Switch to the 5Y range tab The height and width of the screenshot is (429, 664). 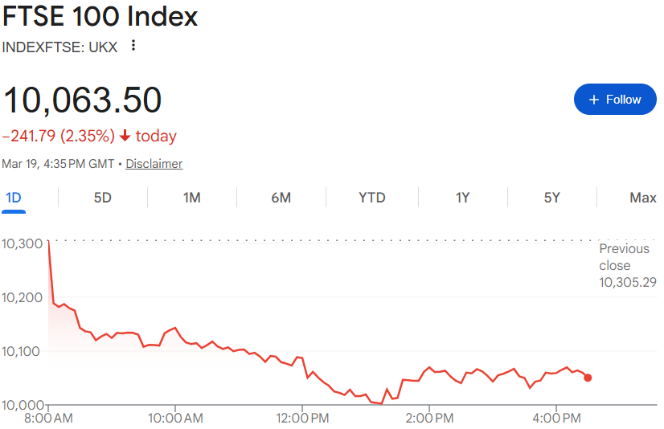[x=551, y=198]
